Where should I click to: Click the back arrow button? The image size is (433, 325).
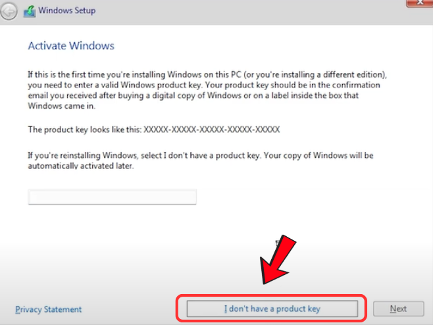point(9,11)
